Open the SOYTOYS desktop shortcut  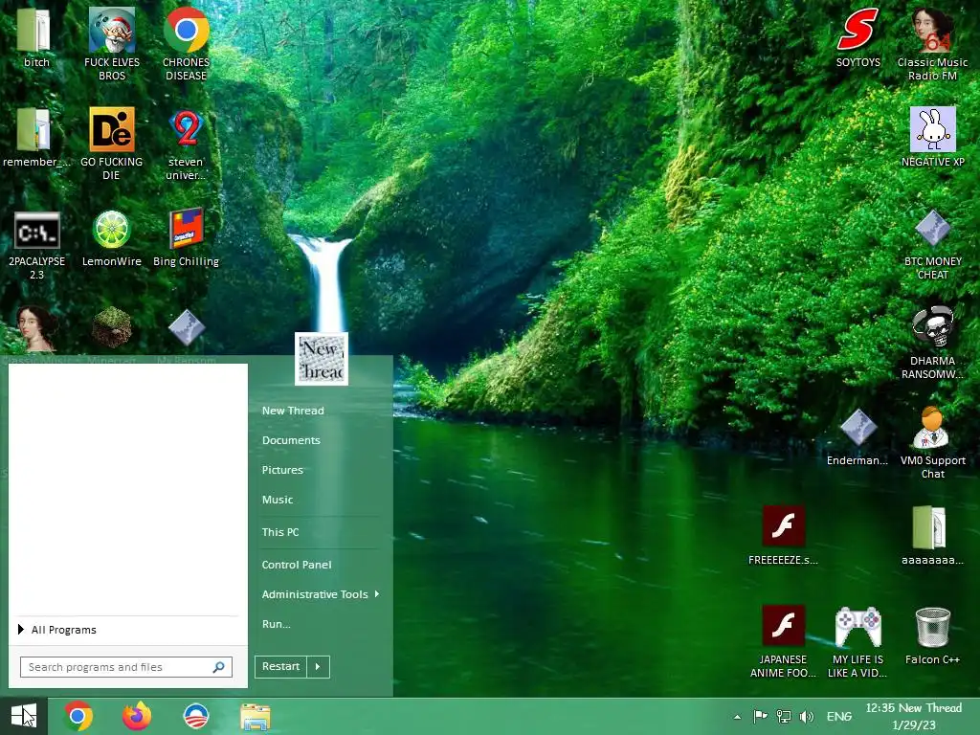(x=857, y=37)
